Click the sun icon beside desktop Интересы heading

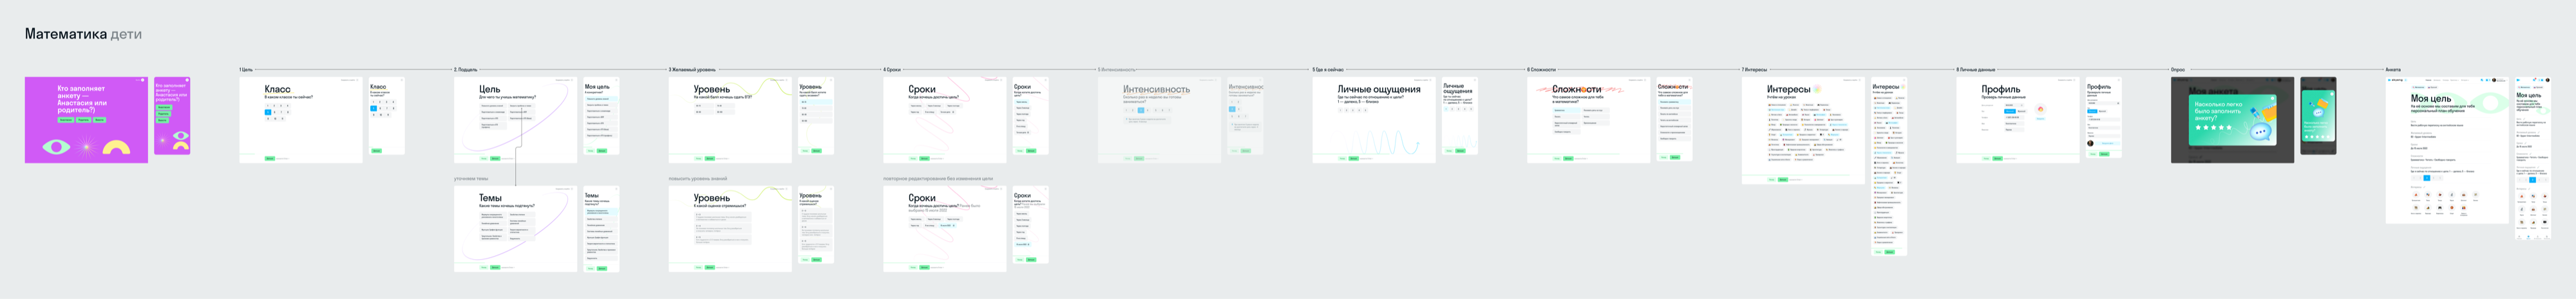point(1817,89)
